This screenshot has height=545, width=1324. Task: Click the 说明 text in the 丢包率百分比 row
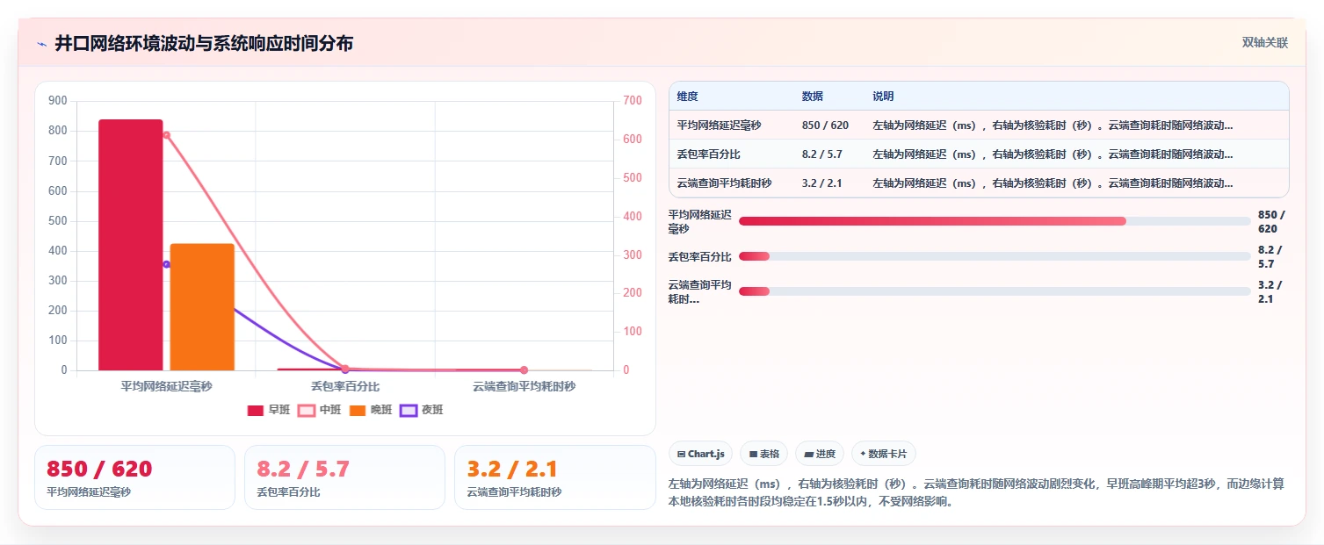pyautogui.click(x=1053, y=154)
